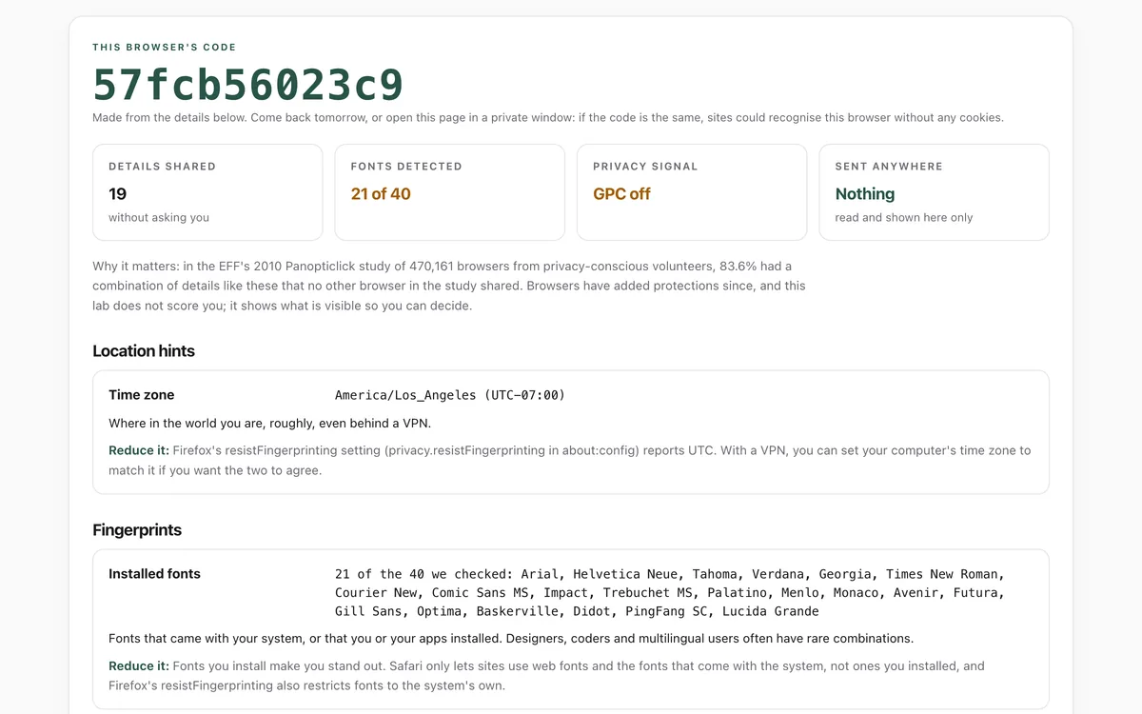
Task: Select the 'Nothing' sent status value
Action: point(865,193)
